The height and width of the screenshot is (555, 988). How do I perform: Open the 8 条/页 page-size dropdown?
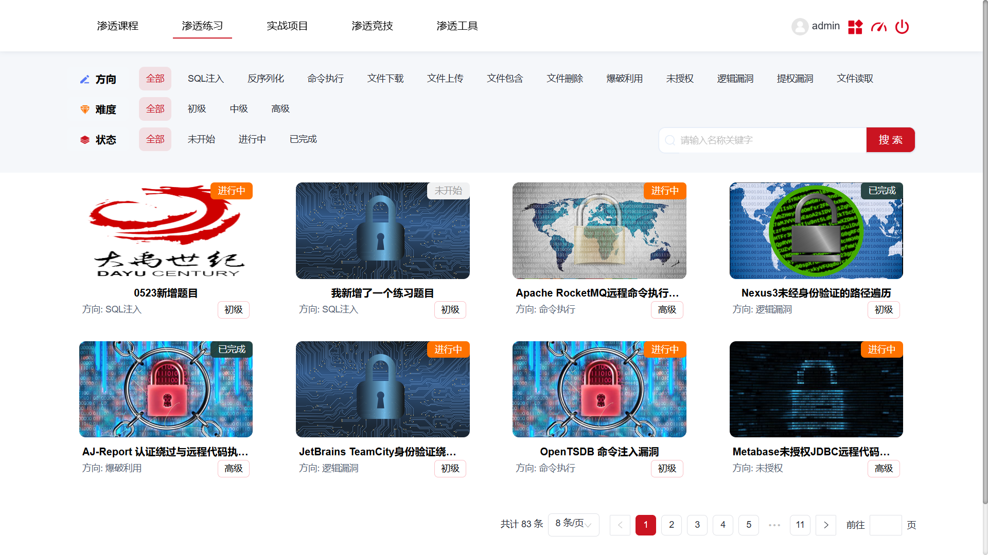click(x=573, y=525)
